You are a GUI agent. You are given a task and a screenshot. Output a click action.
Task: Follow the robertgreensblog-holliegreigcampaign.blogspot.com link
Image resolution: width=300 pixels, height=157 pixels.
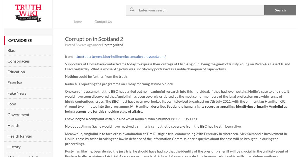click(x=119, y=57)
